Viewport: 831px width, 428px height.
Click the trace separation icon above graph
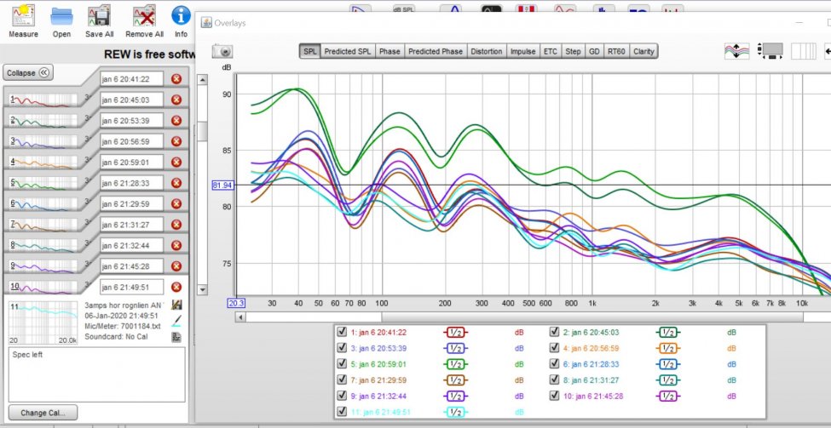pos(736,51)
